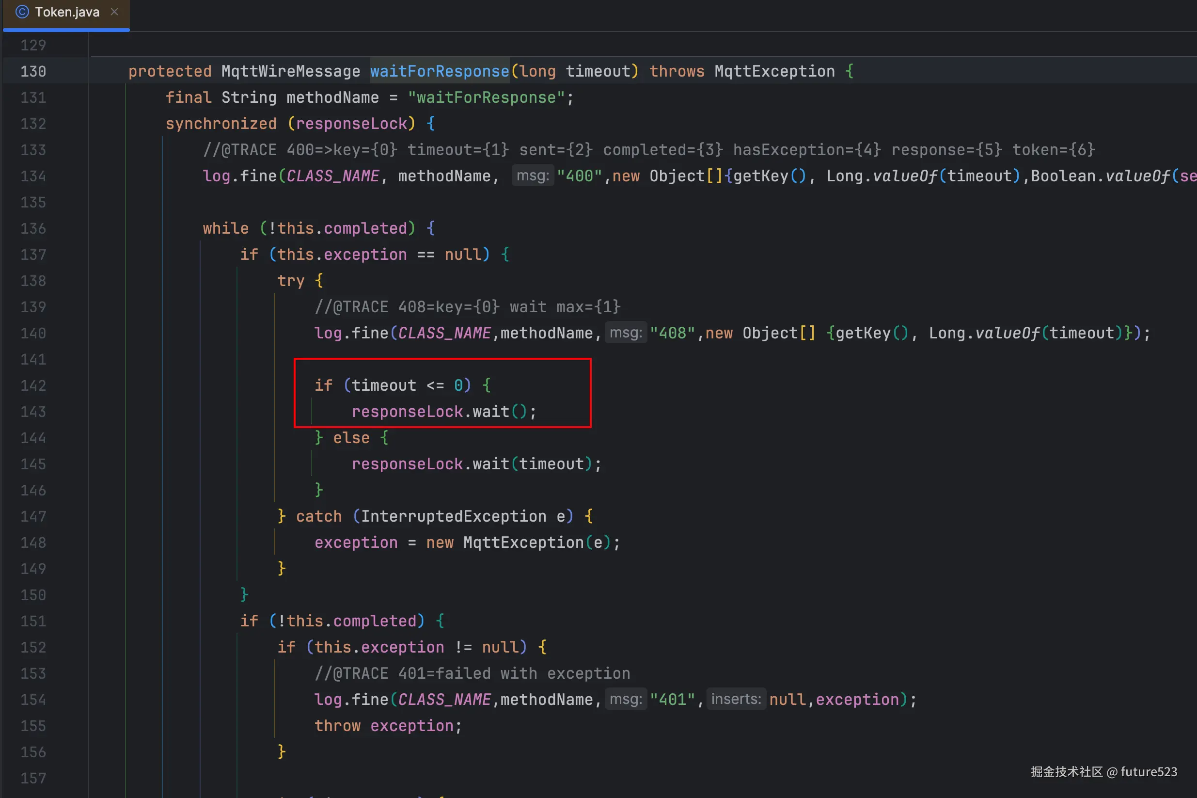Screen dimensions: 1197x798
Task: Click line number 148 in the gutter
Action: 33,543
